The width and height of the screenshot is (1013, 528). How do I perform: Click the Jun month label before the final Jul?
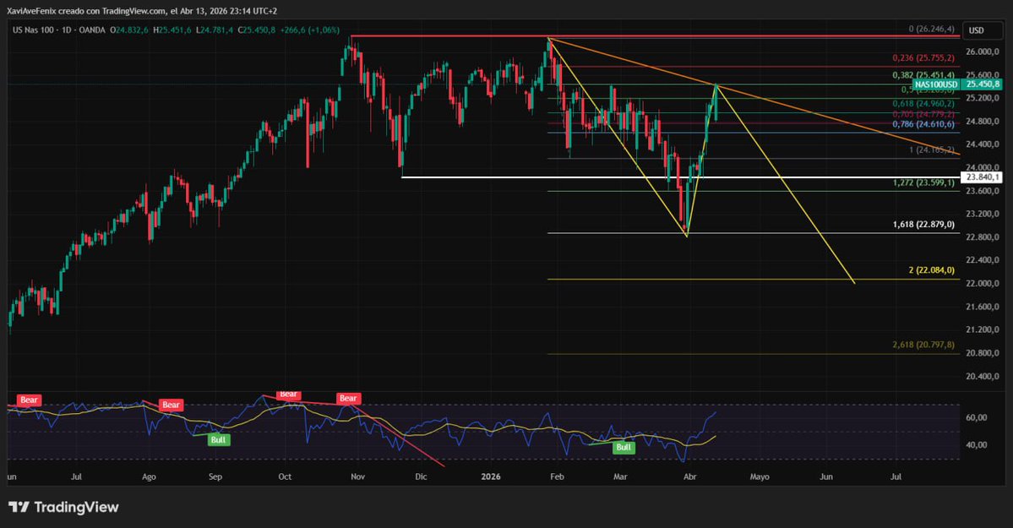825,477
